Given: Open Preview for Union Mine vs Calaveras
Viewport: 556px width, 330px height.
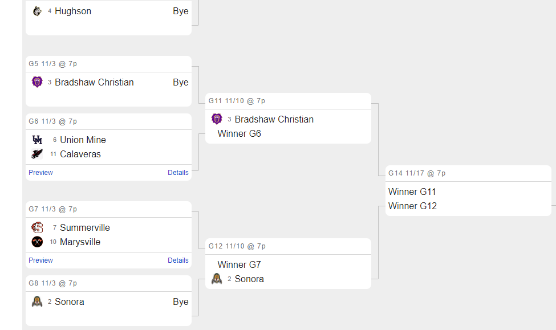Looking at the screenshot, I should (41, 173).
